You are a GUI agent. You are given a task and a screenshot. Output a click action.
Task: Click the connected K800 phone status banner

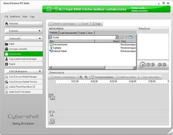coord(106,9)
